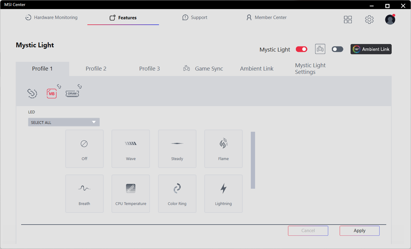Open the settings gear icon
The width and height of the screenshot is (411, 249).
click(x=369, y=20)
